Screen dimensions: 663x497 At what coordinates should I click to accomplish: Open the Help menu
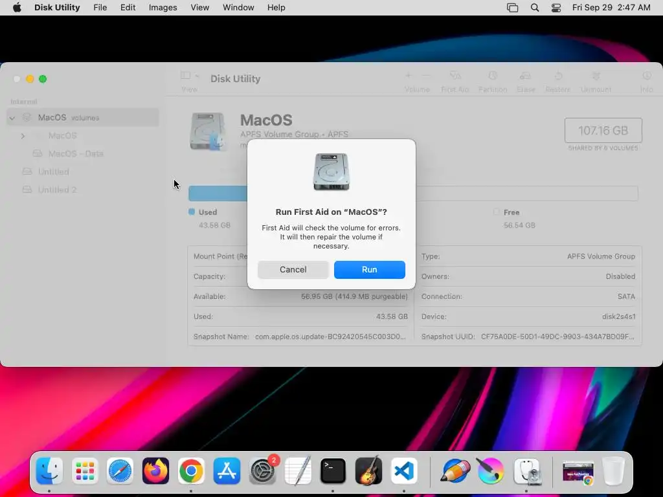[276, 8]
